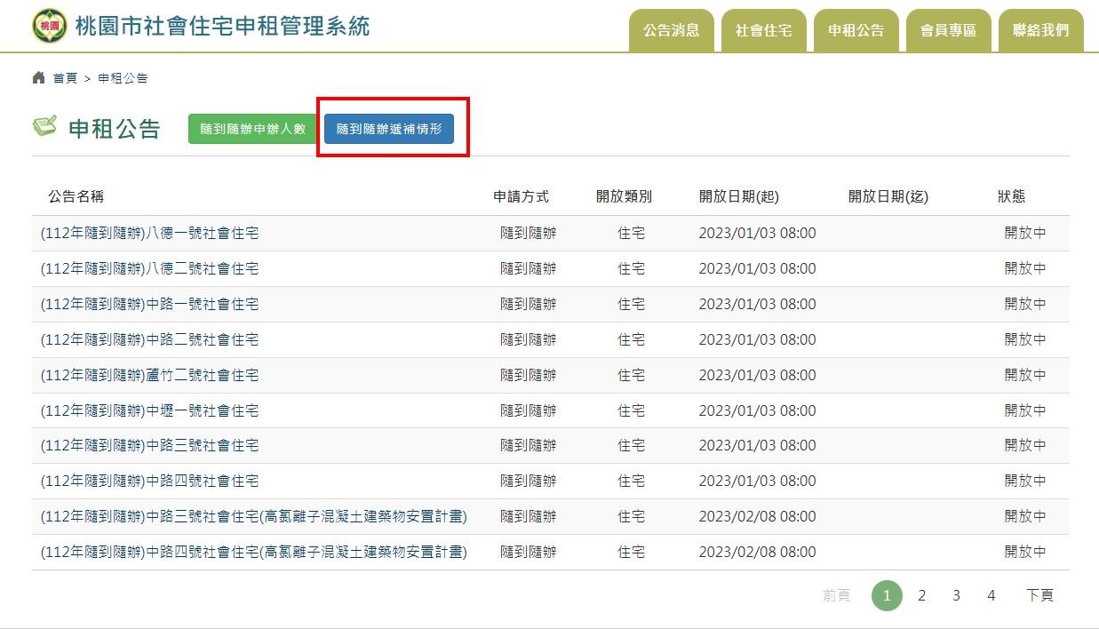Click the 首頁 breadcrumb link
Screen dimensions: 1099x629
65,78
